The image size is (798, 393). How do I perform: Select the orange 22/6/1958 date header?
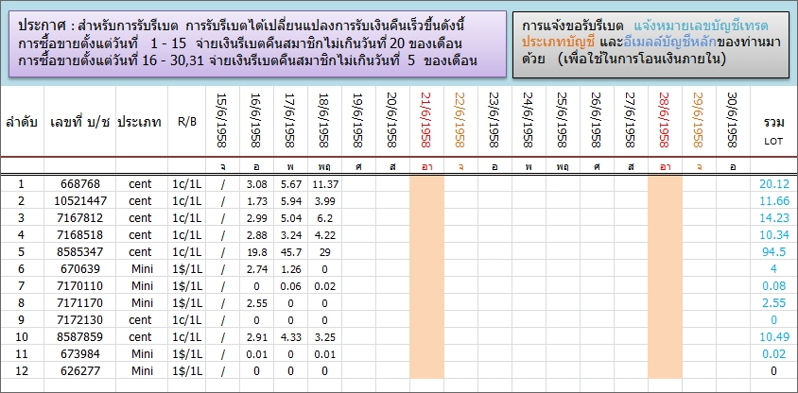[x=460, y=121]
